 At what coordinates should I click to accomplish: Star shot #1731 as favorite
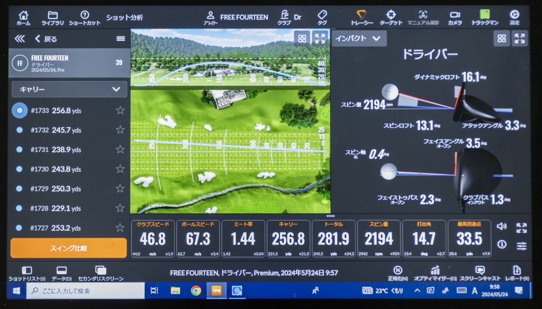[x=120, y=149]
